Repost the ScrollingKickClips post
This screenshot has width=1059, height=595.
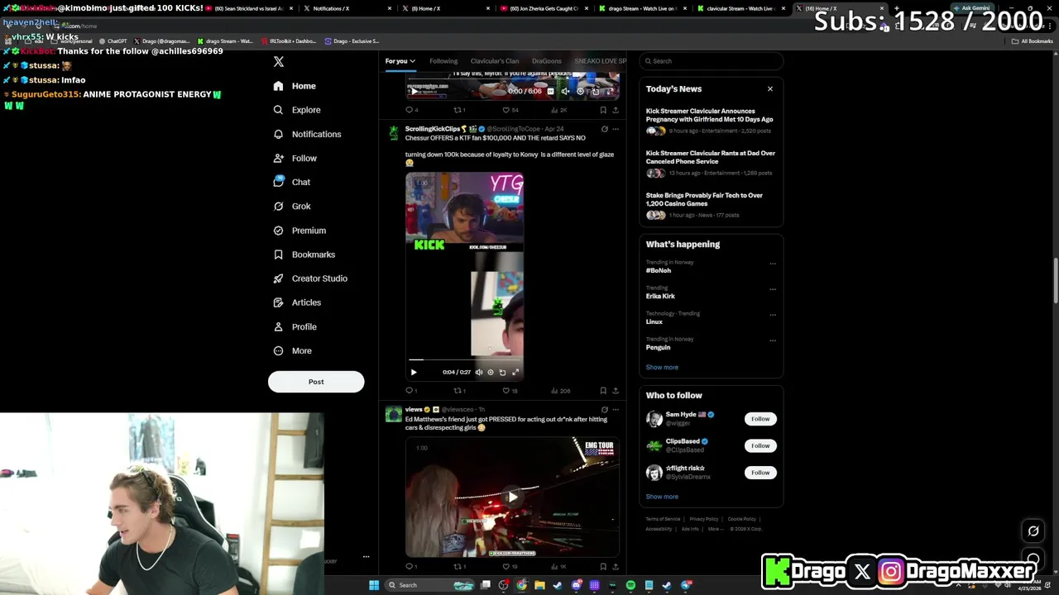click(459, 391)
